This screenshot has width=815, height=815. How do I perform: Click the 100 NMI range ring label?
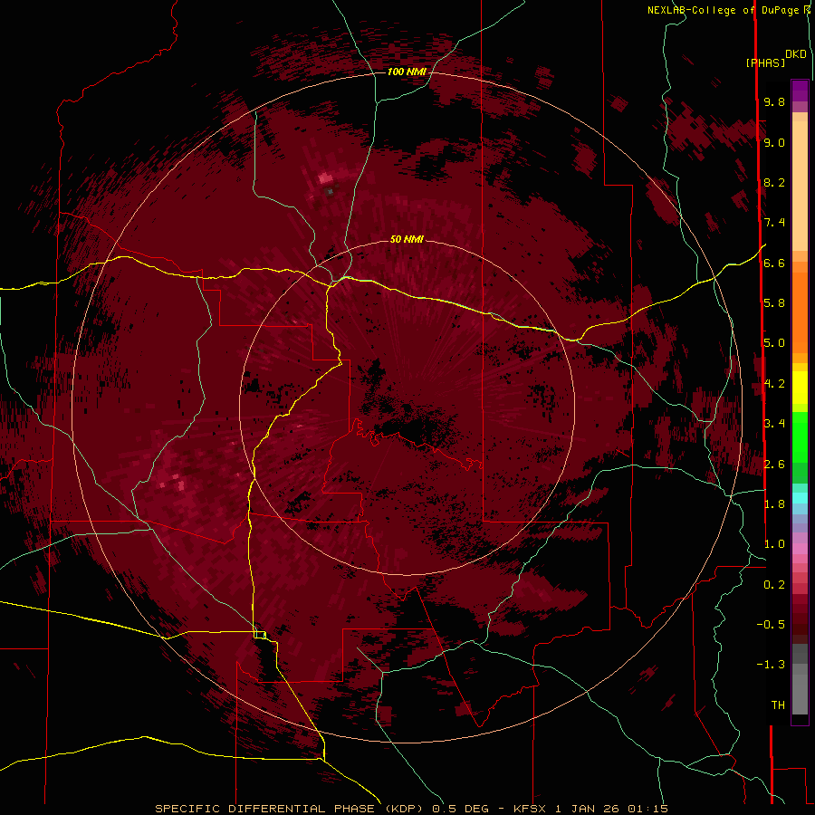coord(407,72)
